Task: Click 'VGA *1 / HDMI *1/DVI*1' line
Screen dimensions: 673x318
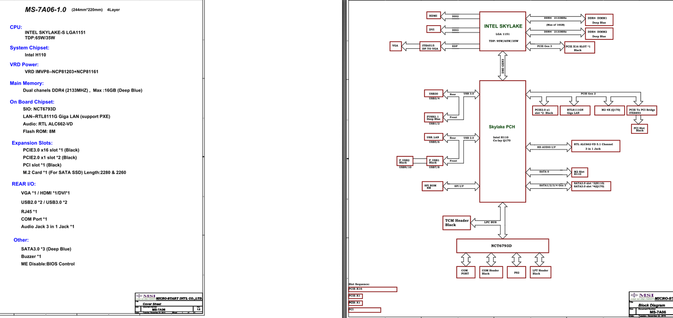Action: [x=45, y=193]
